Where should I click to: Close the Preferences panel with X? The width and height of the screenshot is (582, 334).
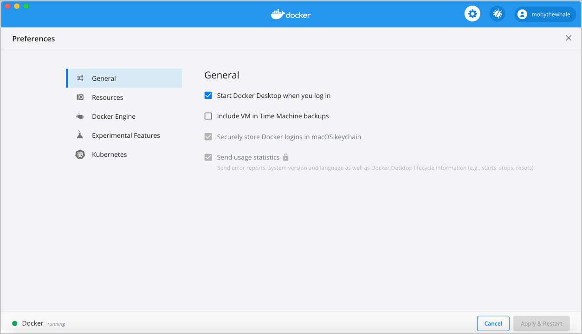pyautogui.click(x=569, y=38)
